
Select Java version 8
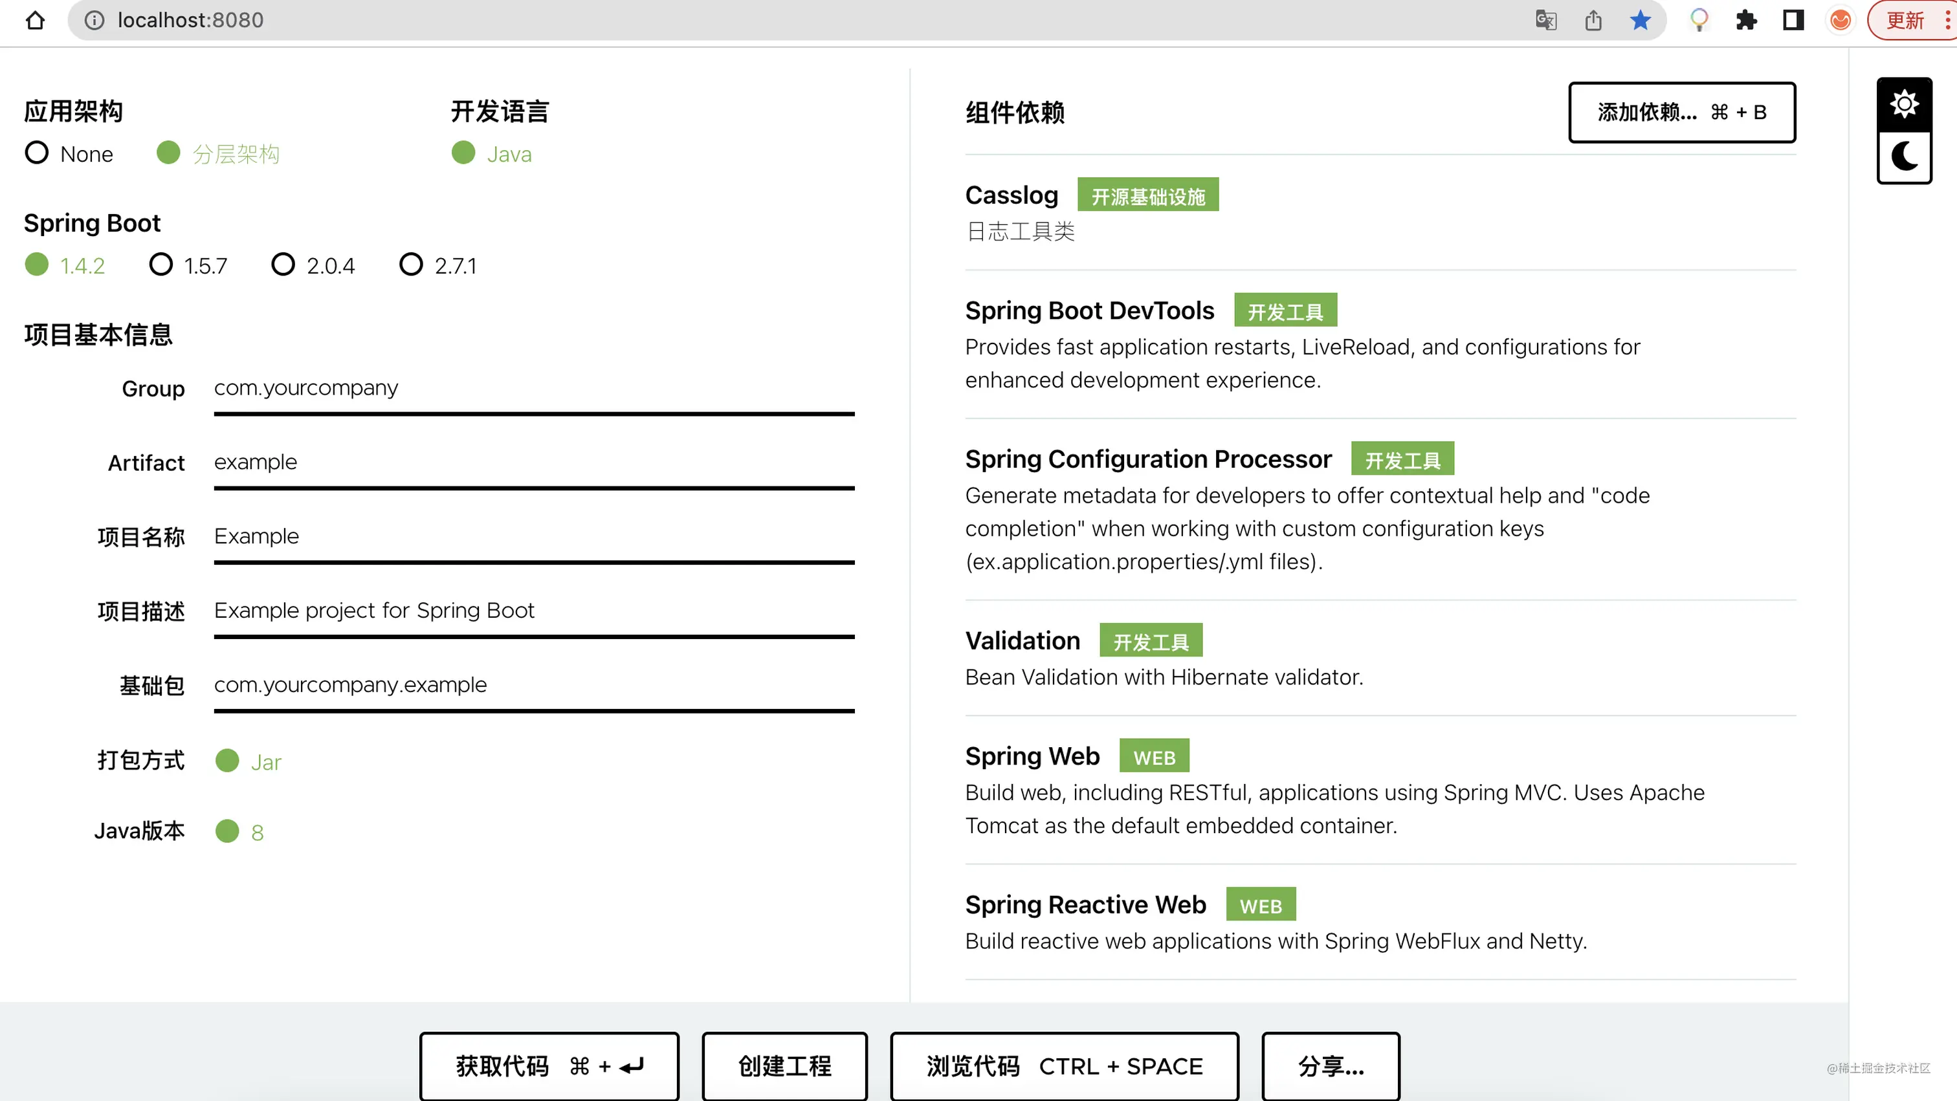tap(239, 831)
